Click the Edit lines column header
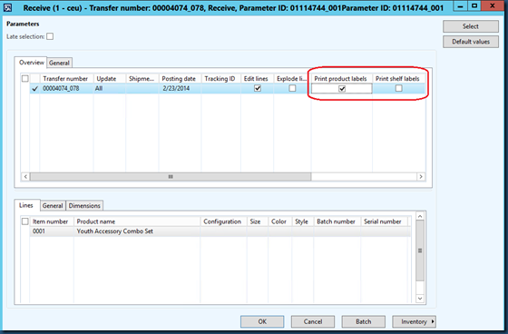Screen dimensions: 508x334 point(258,78)
